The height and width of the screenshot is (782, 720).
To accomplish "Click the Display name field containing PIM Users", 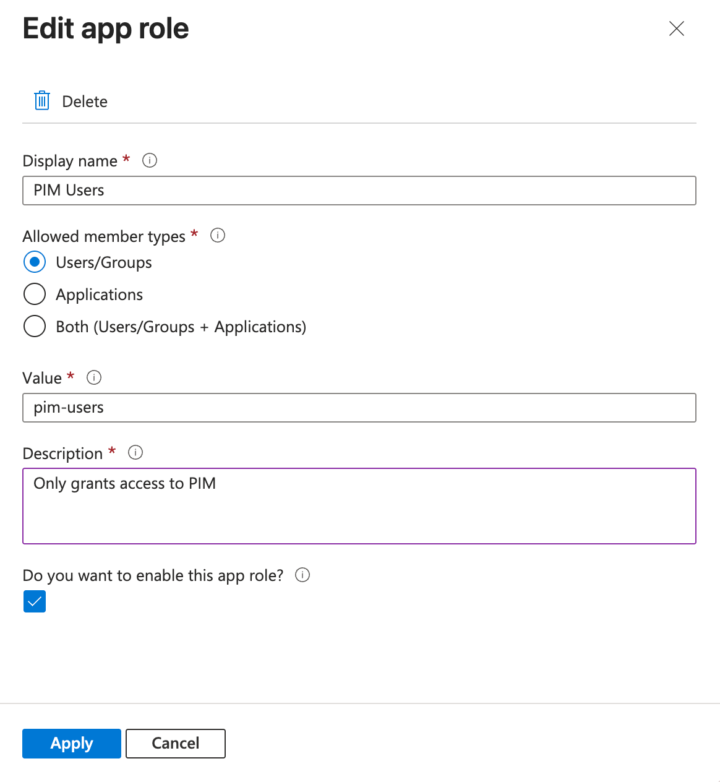I will coord(359,191).
